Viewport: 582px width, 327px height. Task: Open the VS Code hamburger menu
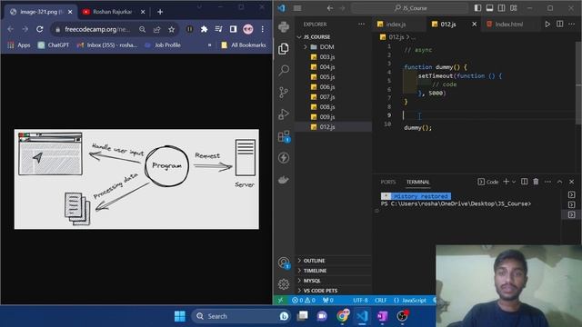pyautogui.click(x=297, y=8)
